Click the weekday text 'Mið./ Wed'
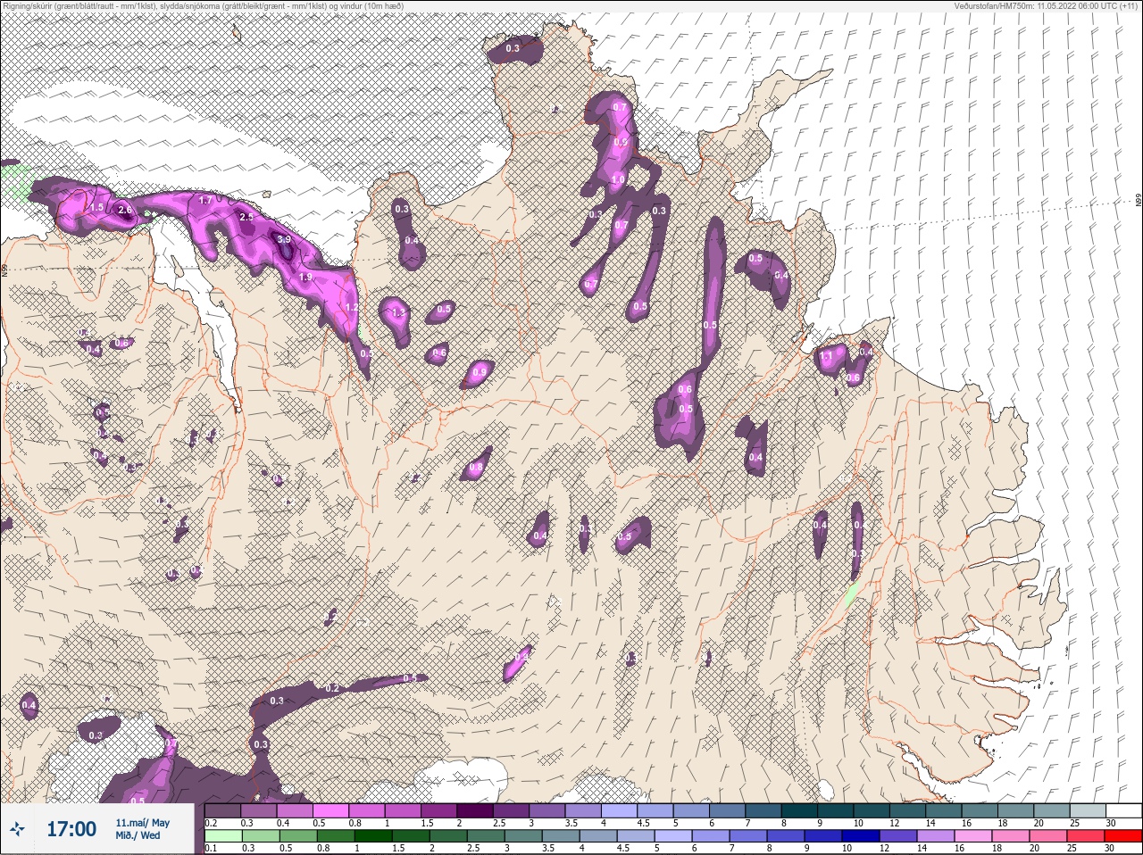This screenshot has width=1143, height=855. pyautogui.click(x=138, y=836)
